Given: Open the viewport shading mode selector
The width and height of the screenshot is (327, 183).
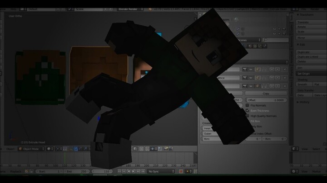Looking at the screenshot, I should click(x=50, y=149).
